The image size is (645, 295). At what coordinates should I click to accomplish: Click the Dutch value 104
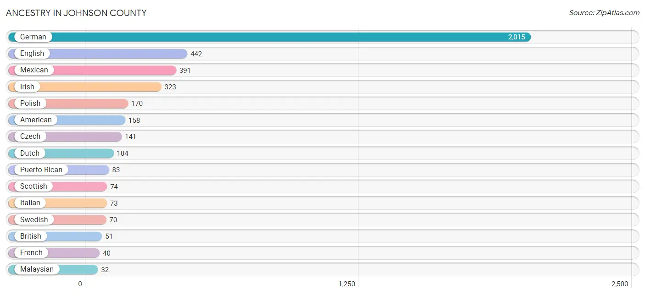point(122,153)
